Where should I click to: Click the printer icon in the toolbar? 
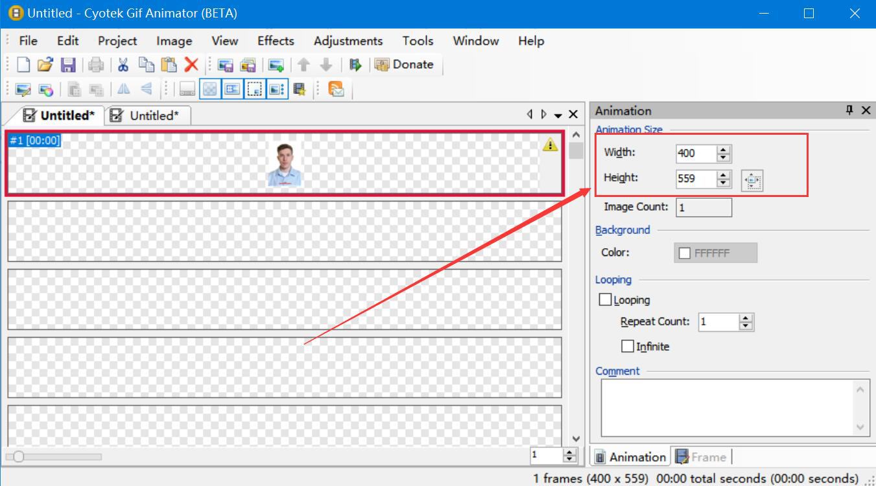point(96,64)
